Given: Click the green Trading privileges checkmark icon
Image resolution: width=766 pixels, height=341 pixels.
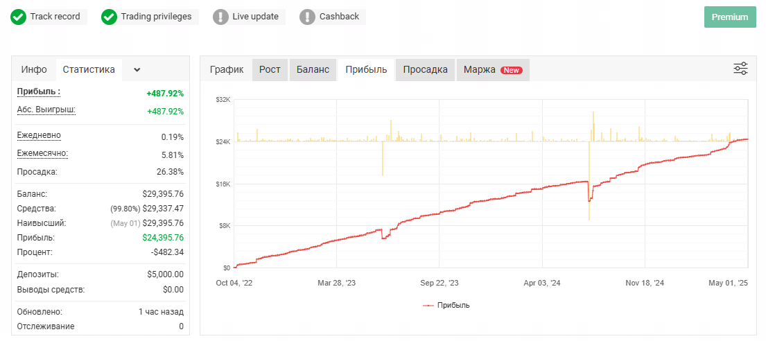Looking at the screenshot, I should point(109,17).
